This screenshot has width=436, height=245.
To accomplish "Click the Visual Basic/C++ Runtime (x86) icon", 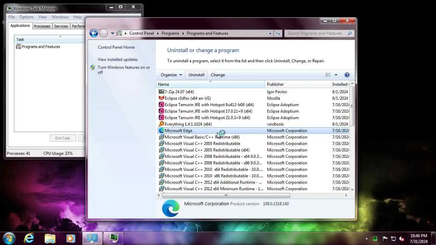I will click(161, 137).
